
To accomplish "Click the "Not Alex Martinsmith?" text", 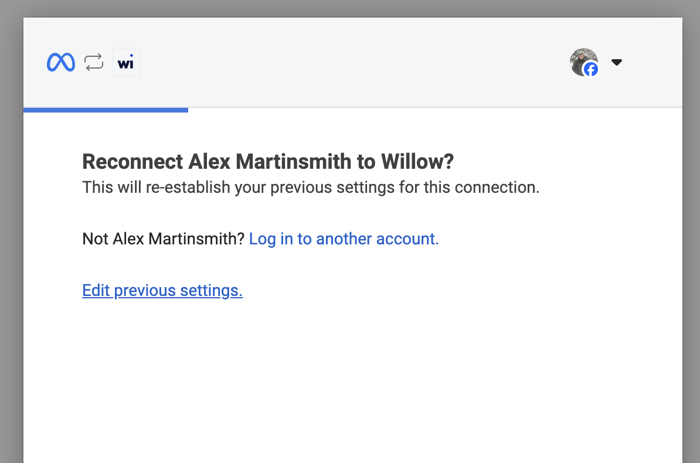I will point(163,239).
